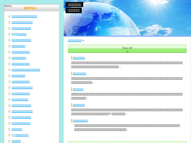Open the menu link directly above PC link

click(17, 129)
